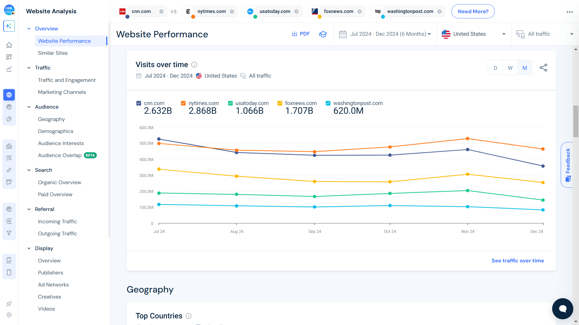Uncheck the foxnews.com series checkbox

click(x=280, y=103)
